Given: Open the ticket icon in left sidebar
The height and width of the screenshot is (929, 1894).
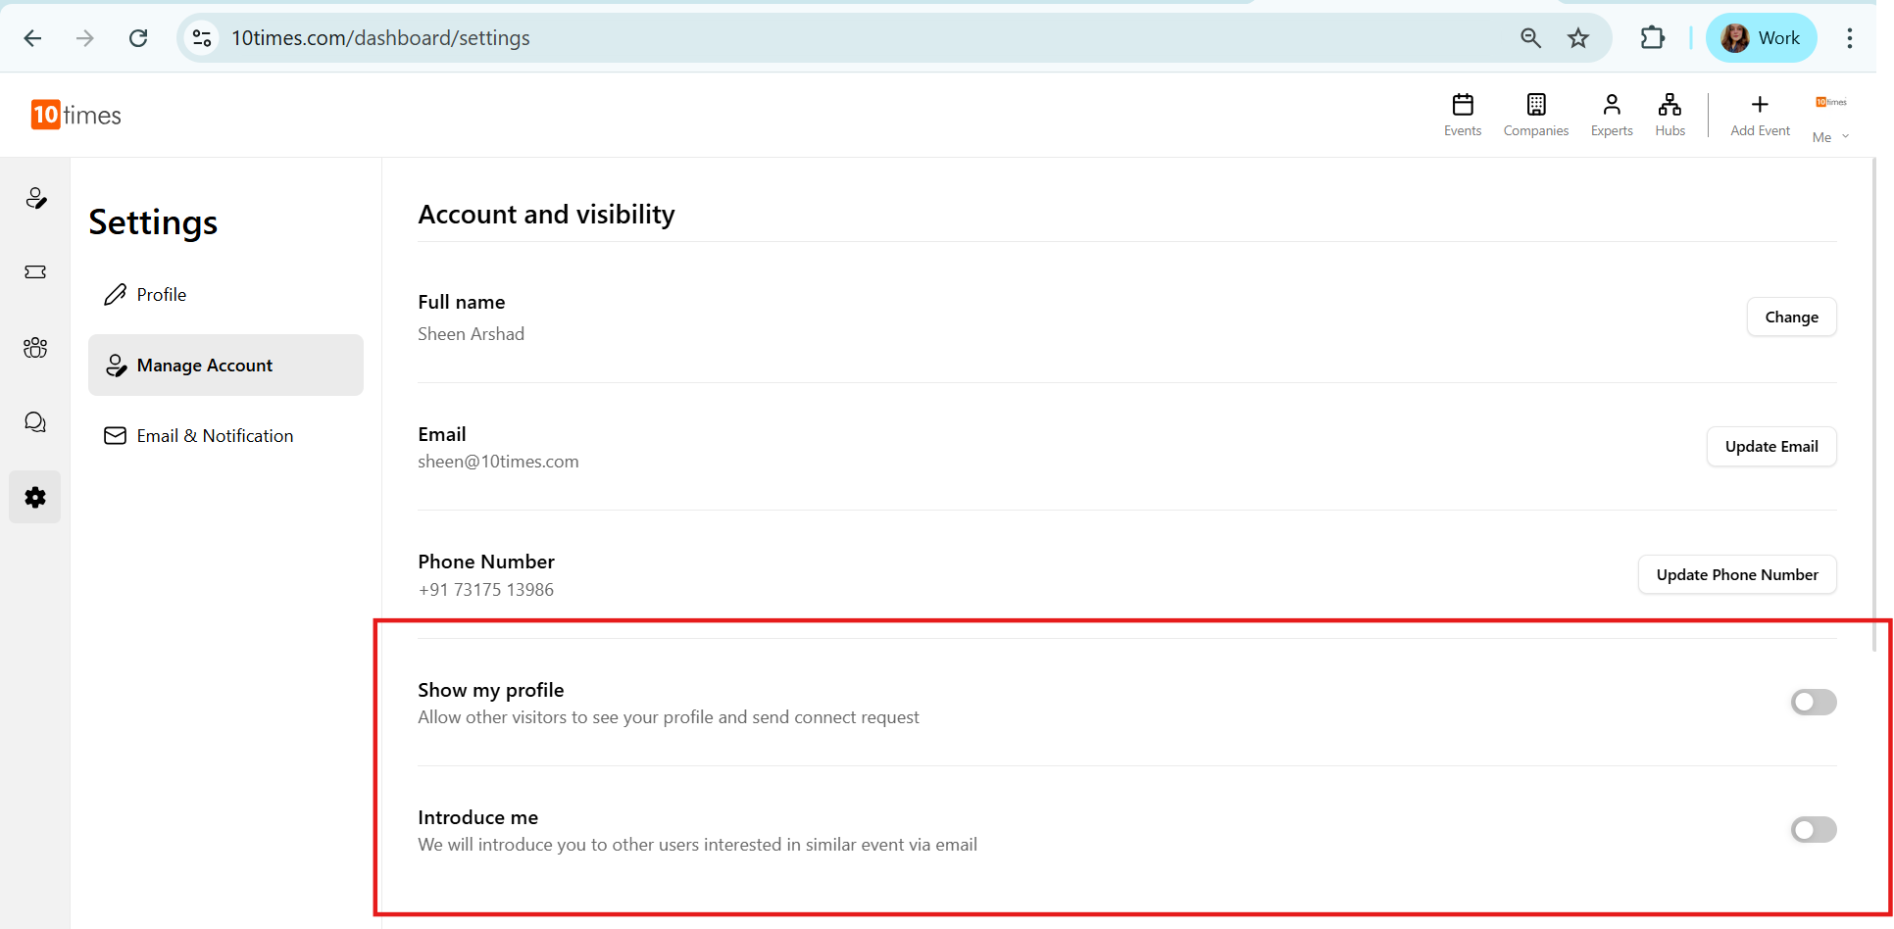Looking at the screenshot, I should (x=35, y=272).
